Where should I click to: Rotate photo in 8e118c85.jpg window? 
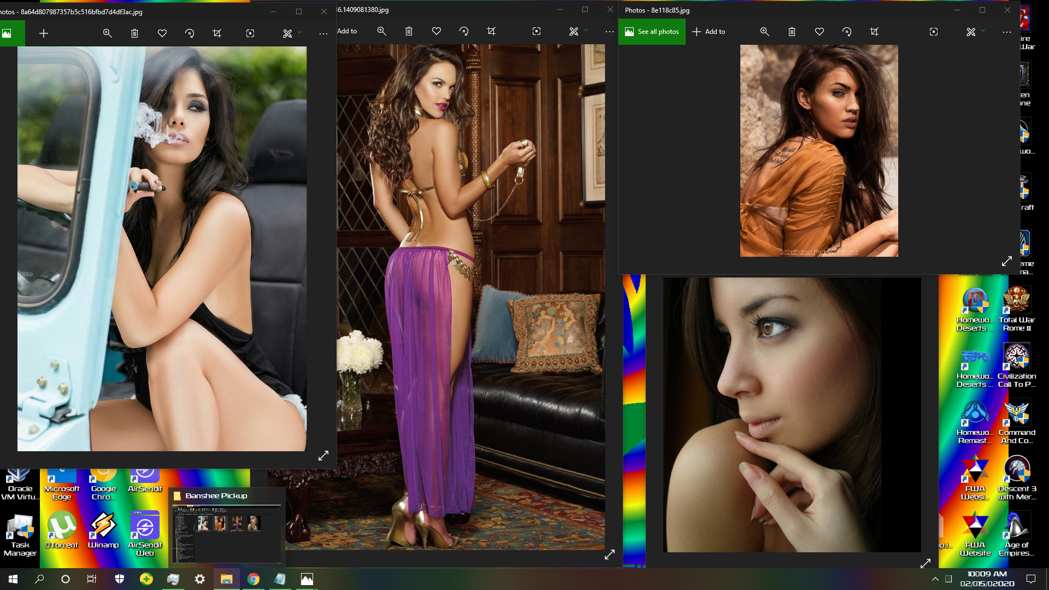point(847,32)
